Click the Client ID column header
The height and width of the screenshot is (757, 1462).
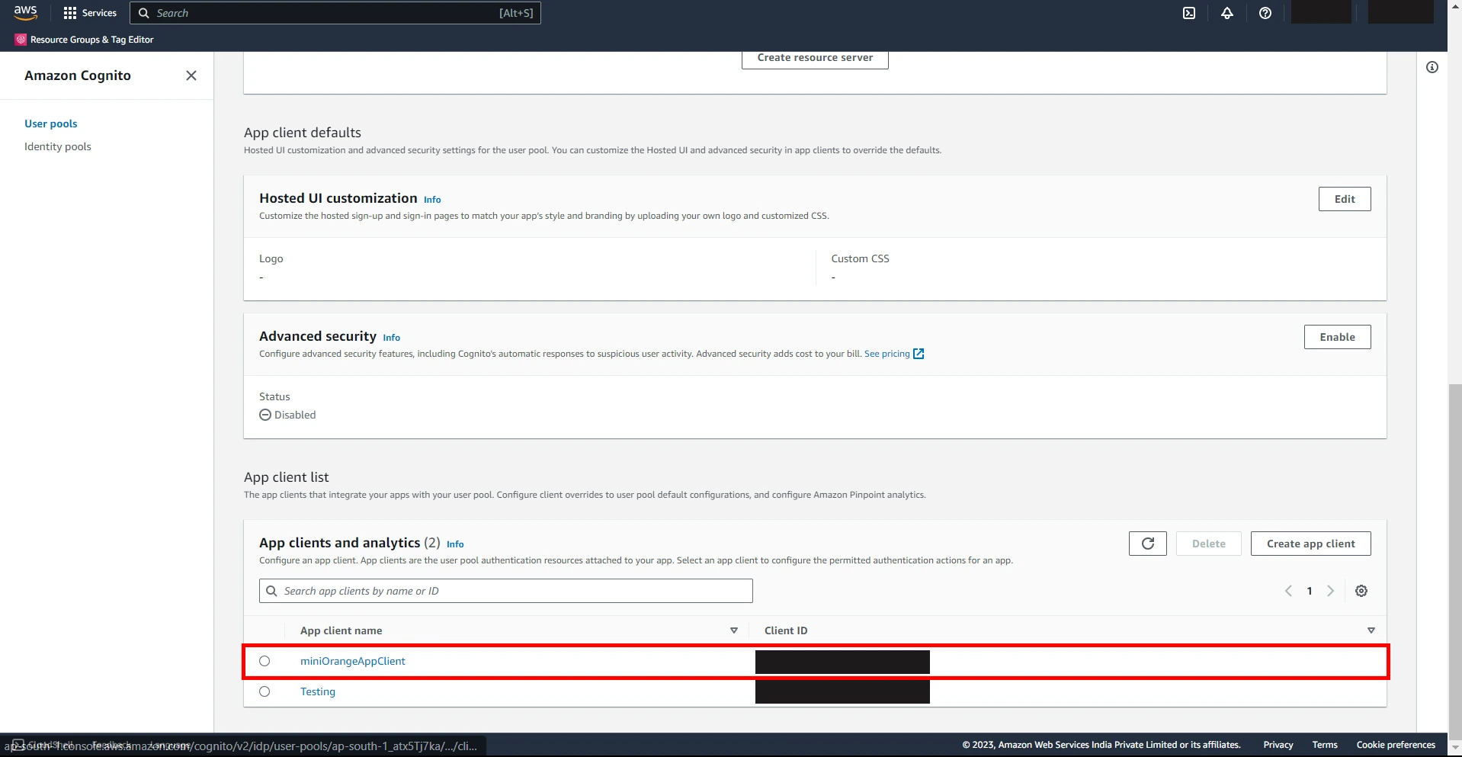coord(786,630)
